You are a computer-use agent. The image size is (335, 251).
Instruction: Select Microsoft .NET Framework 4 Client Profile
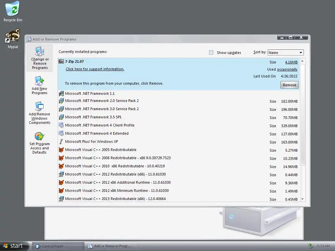click(179, 125)
